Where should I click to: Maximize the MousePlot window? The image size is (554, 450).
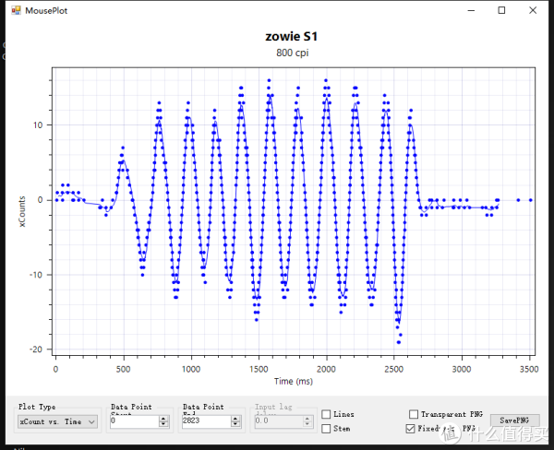(501, 10)
